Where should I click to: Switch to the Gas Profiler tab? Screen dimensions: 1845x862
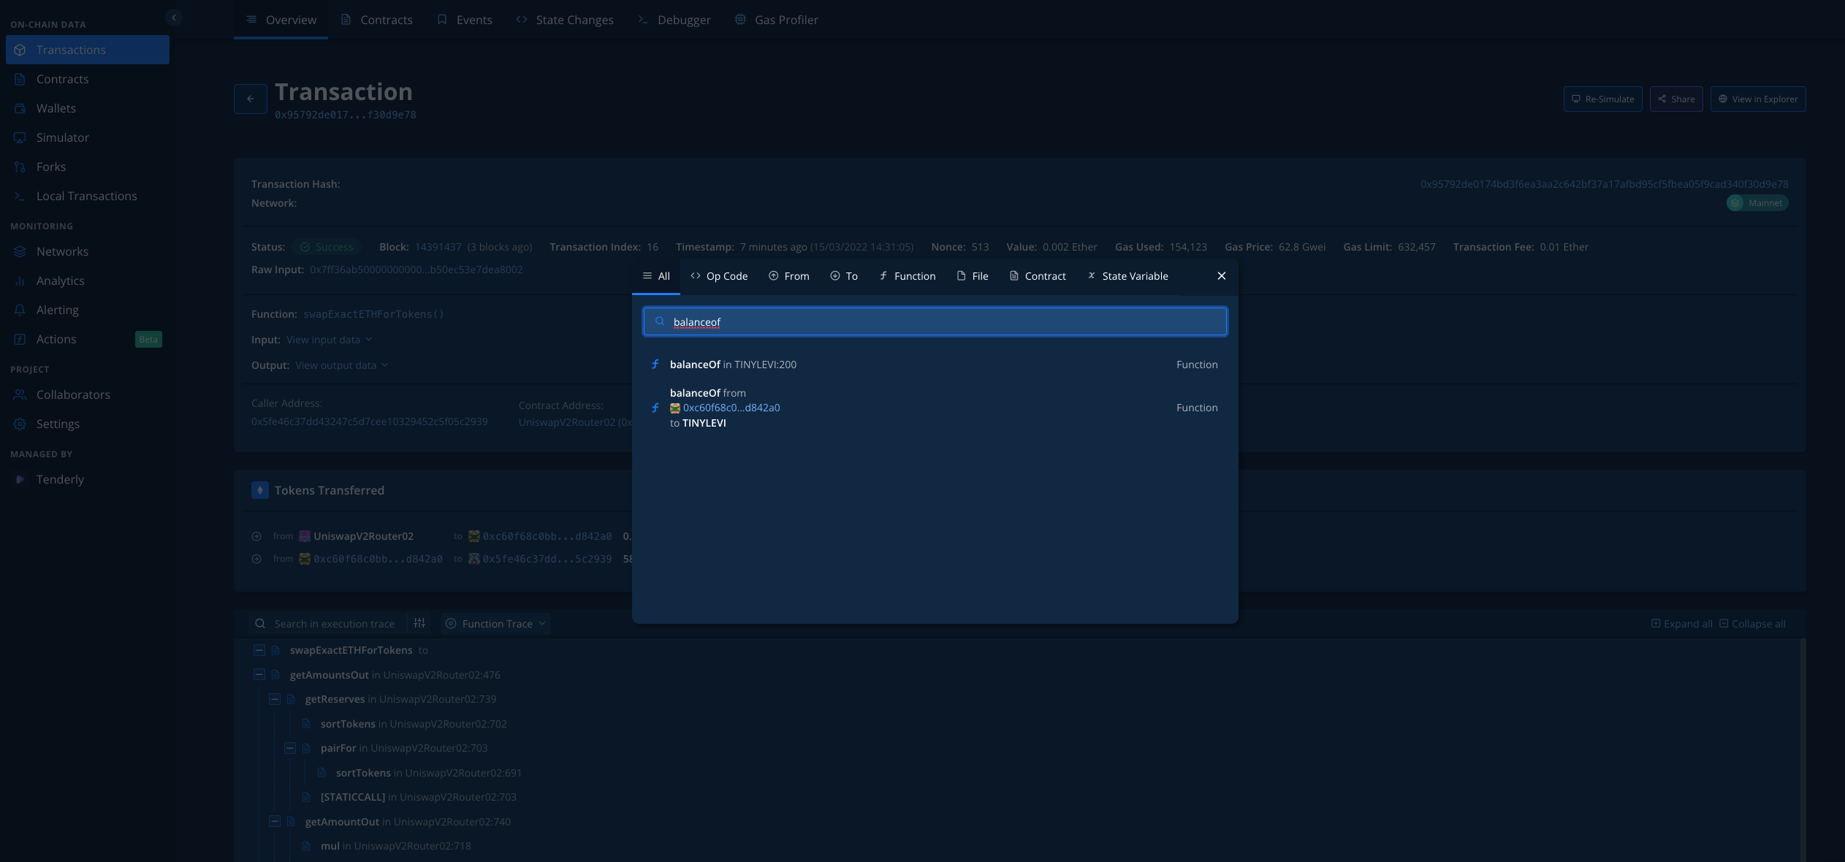pyautogui.click(x=776, y=20)
